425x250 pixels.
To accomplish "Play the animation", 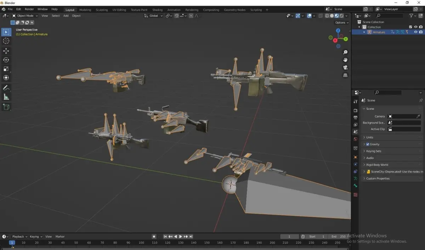I will pyautogui.click(x=181, y=237).
